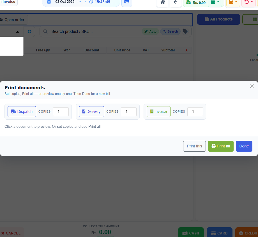The height and width of the screenshot is (237, 258).
Task: Print all documents with the green button
Action: [x=221, y=146]
